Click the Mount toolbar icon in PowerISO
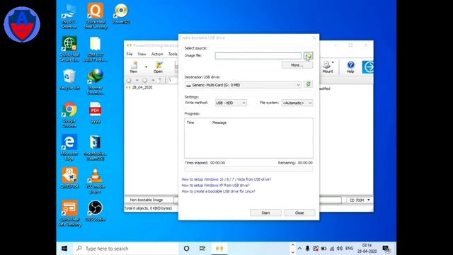 (x=327, y=67)
